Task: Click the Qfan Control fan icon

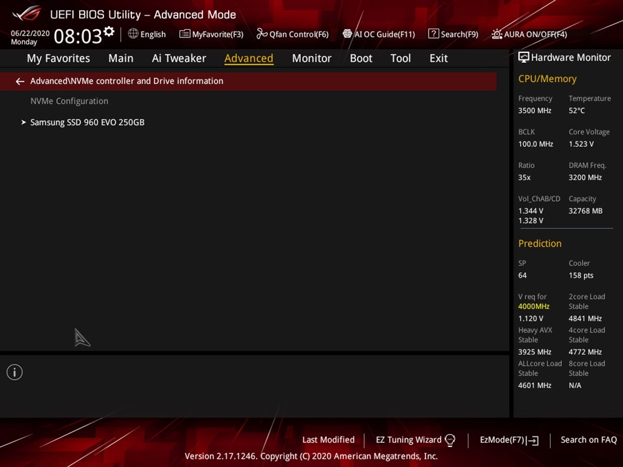Action: [x=262, y=34]
